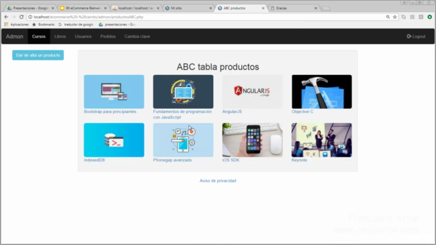Click the Phonegap avanzado text link
The width and height of the screenshot is (436, 245).
pos(172,160)
